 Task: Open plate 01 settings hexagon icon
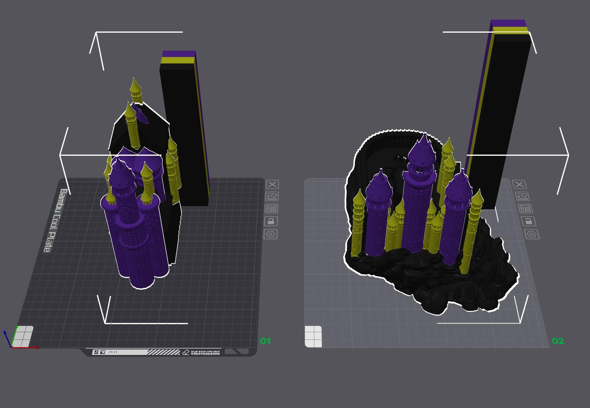pyautogui.click(x=270, y=234)
